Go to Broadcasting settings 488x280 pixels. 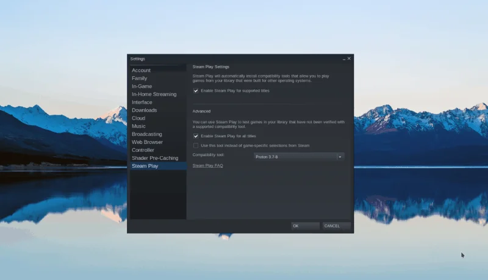pos(158,134)
